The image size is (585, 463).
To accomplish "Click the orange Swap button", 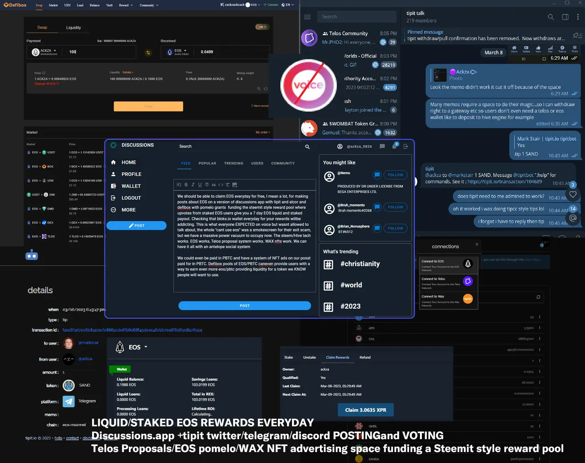I will [x=149, y=106].
